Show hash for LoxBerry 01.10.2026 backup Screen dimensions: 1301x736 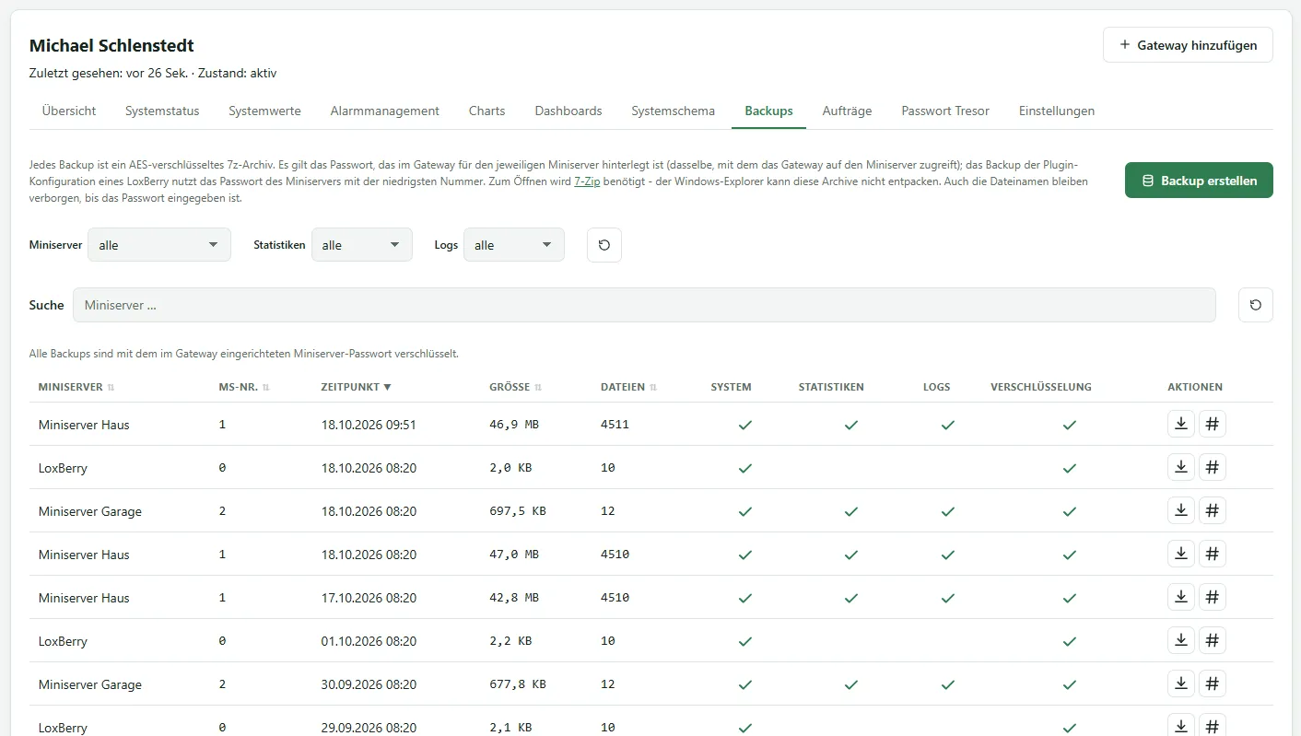pos(1213,640)
